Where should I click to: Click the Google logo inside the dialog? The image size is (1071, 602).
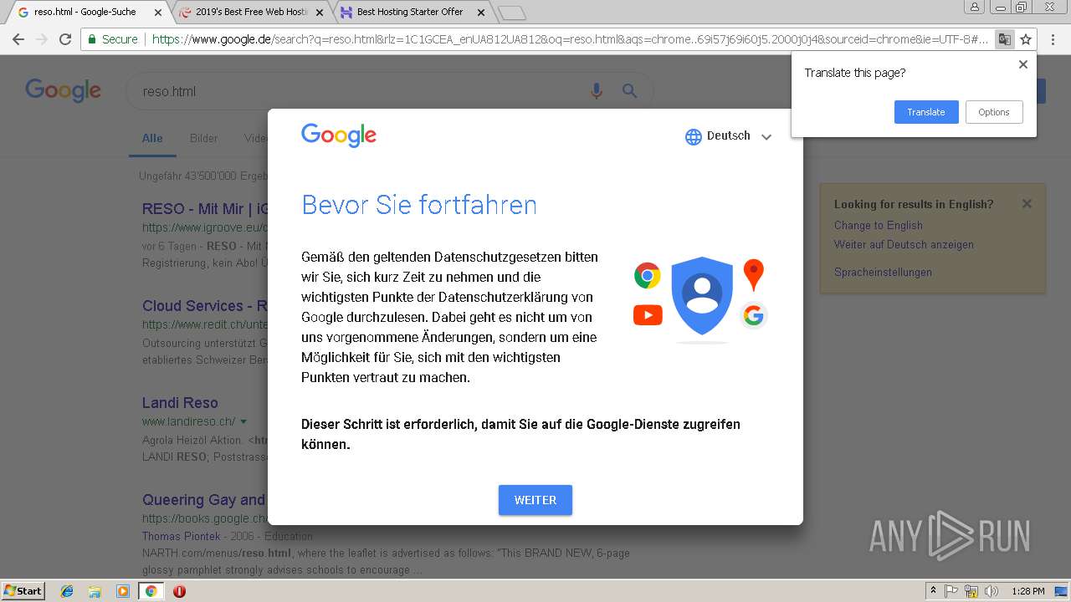pos(339,135)
